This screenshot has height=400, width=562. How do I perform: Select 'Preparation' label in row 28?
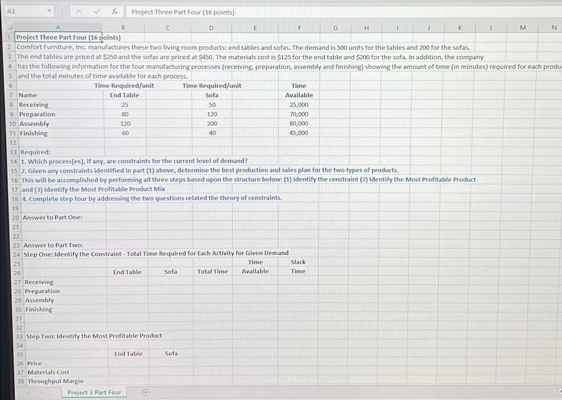42,291
